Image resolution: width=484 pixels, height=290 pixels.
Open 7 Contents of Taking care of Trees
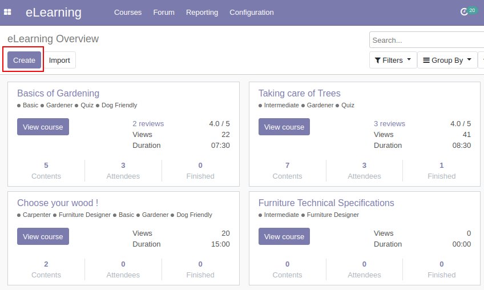coord(288,171)
